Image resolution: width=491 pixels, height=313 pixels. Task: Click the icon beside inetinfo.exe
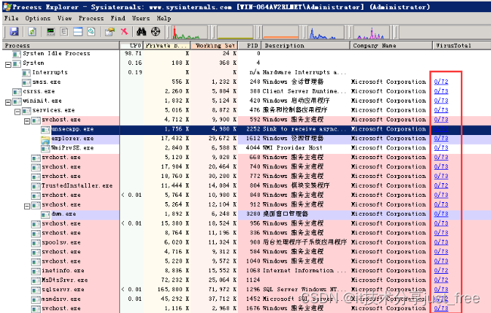tap(36, 271)
